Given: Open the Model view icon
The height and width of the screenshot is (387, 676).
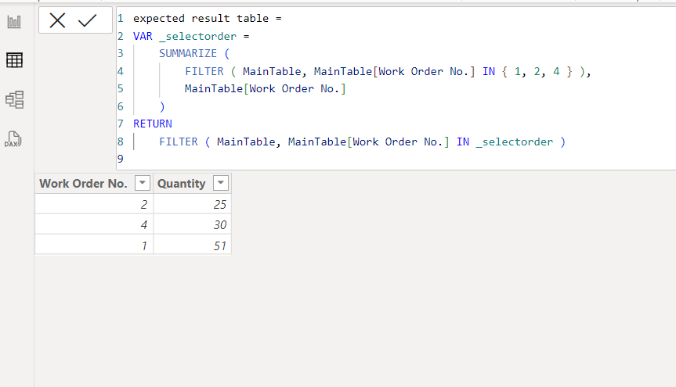Looking at the screenshot, I should [x=14, y=100].
